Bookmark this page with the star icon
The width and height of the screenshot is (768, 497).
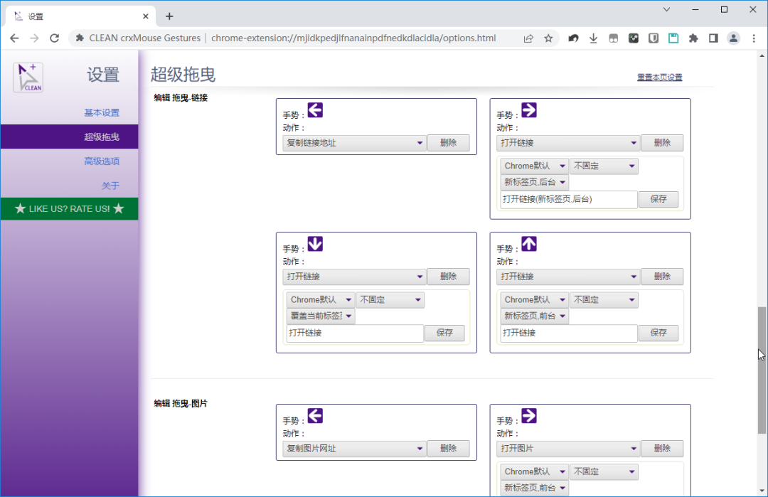click(x=548, y=38)
